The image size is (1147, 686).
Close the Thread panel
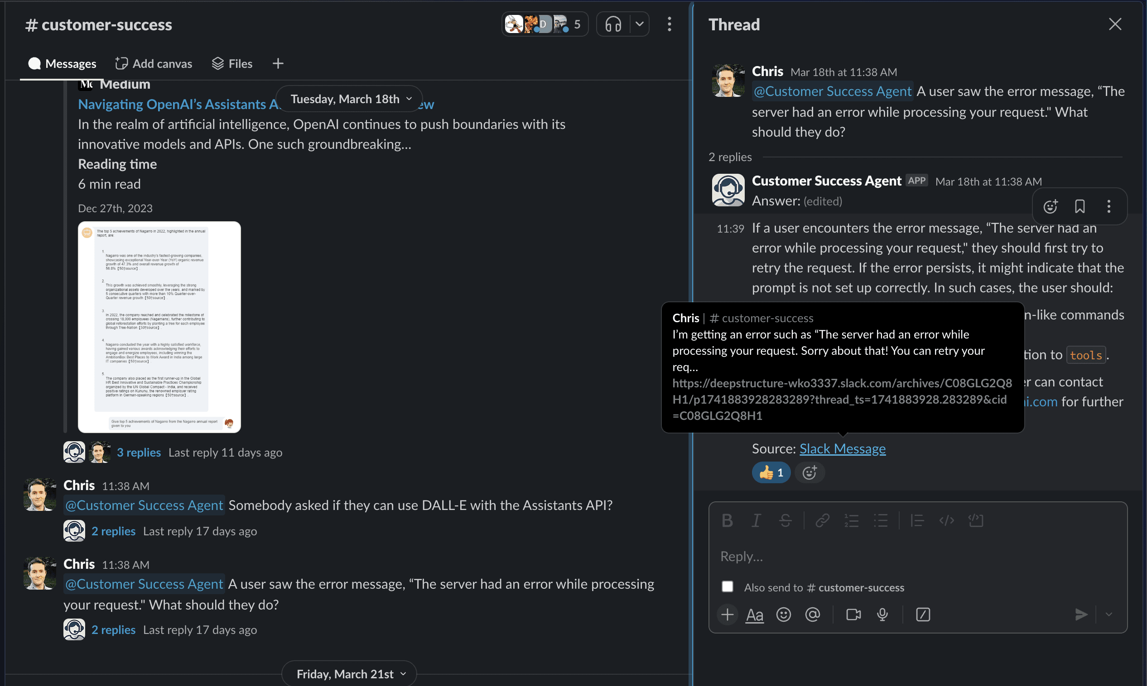coord(1115,24)
